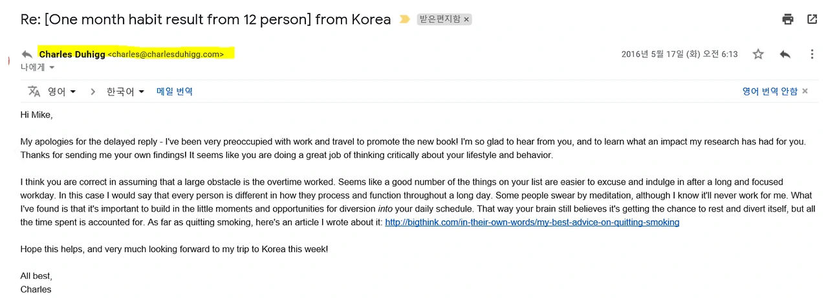The width and height of the screenshot is (828, 298).
Task: Open the email in a new window
Action: point(812,19)
